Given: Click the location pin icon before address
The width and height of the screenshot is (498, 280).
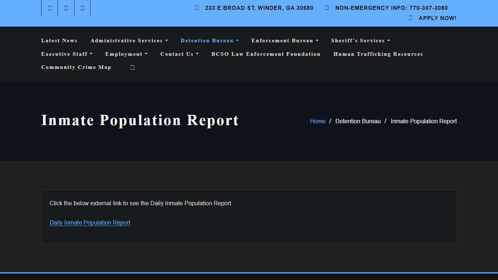Looking at the screenshot, I should click(196, 7).
